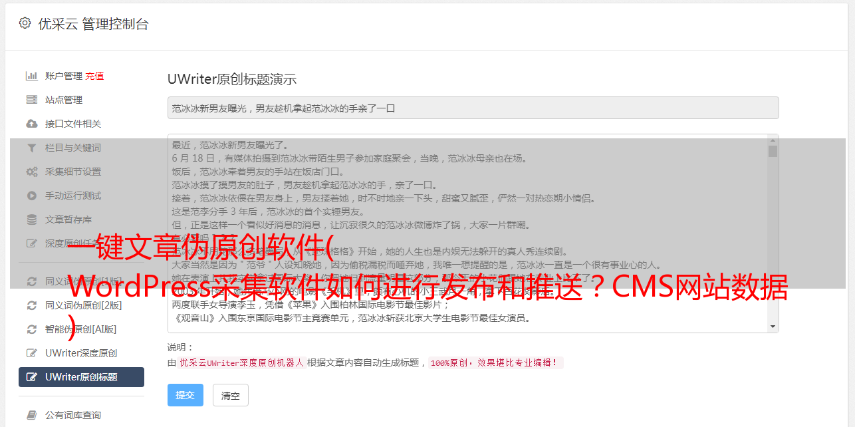Select the 智能伪原创[AI版] refresh icon
The image size is (855, 427).
click(31, 329)
